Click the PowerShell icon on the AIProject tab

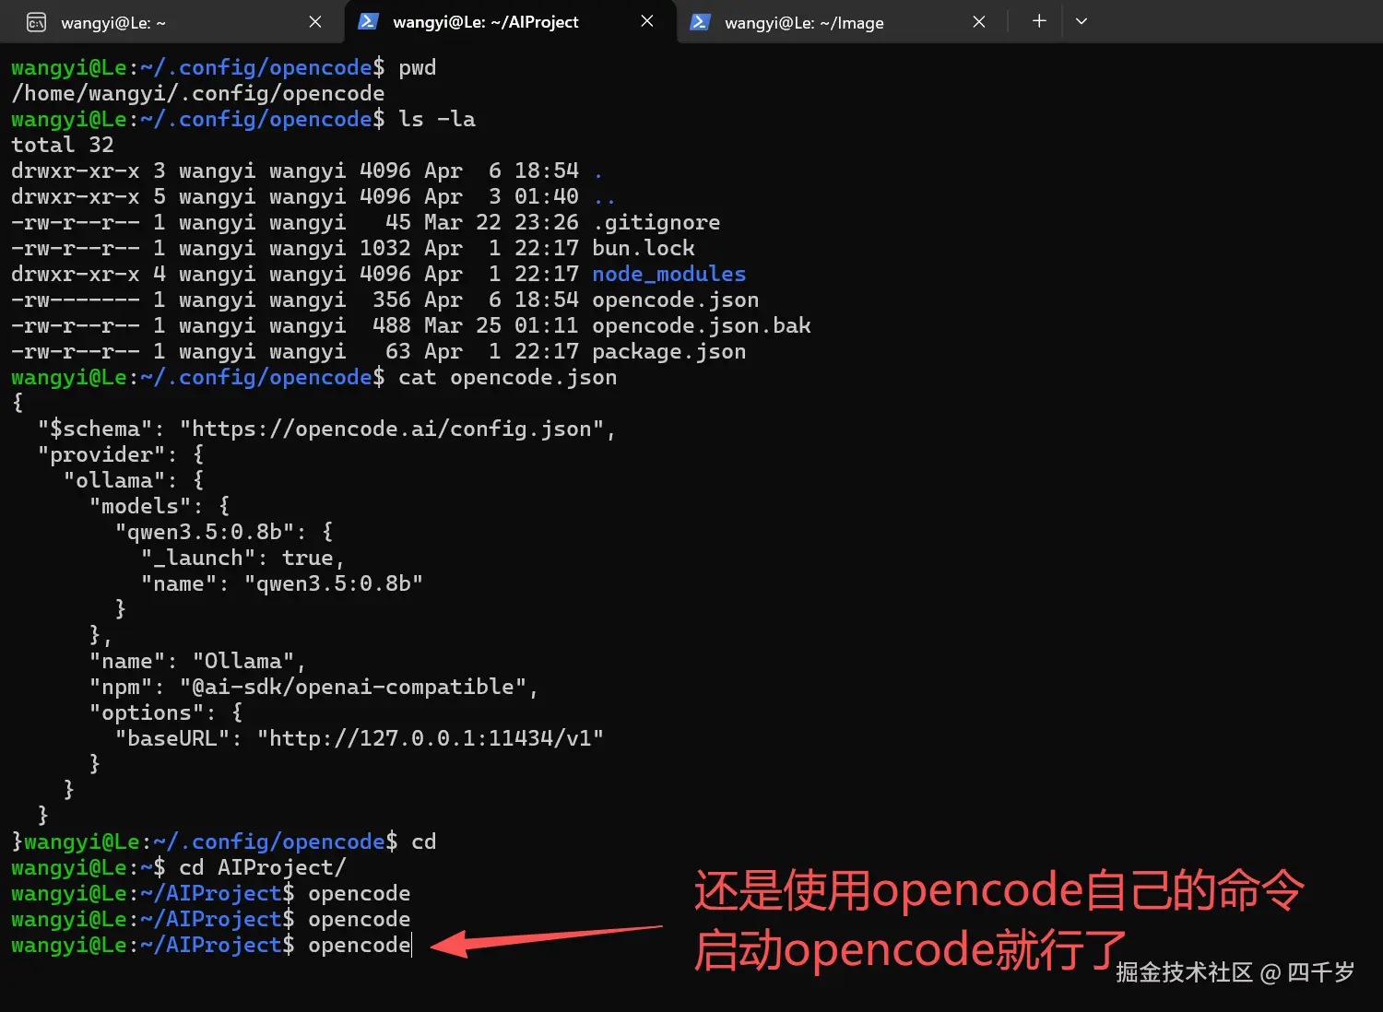point(368,21)
